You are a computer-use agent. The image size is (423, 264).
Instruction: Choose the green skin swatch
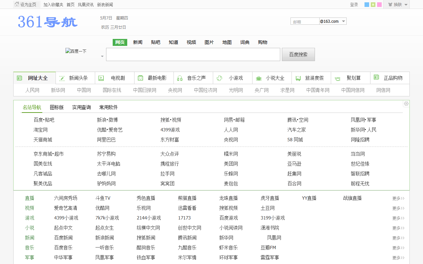pos(373,5)
